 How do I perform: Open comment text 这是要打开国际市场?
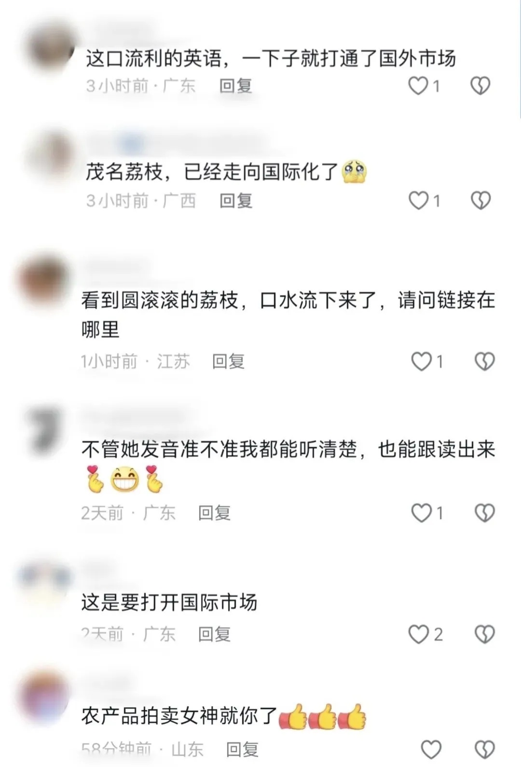click(x=169, y=603)
